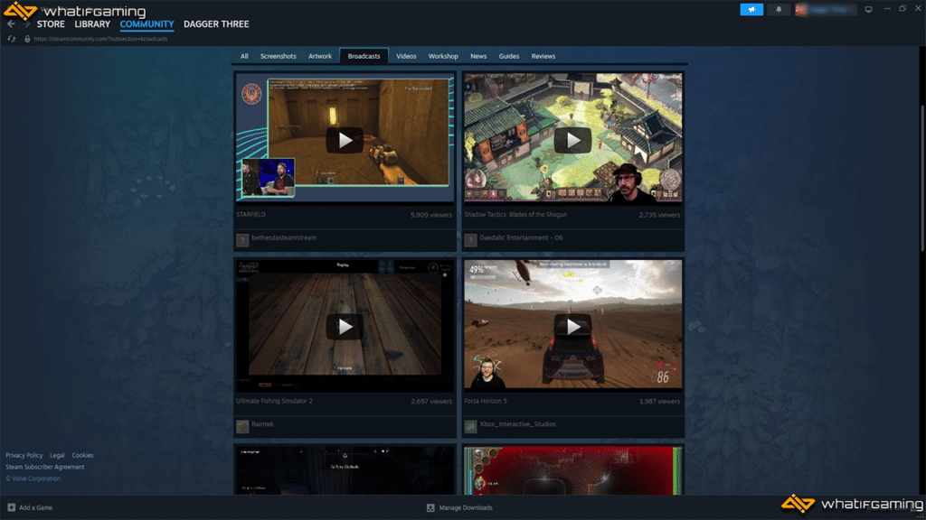This screenshot has height=520, width=926.
Task: Open the Privacy Policy link
Action: point(24,455)
